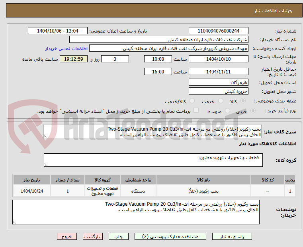The height and width of the screenshot is (247, 303).
Task: Select the کالا radio button
Action: [243, 101]
